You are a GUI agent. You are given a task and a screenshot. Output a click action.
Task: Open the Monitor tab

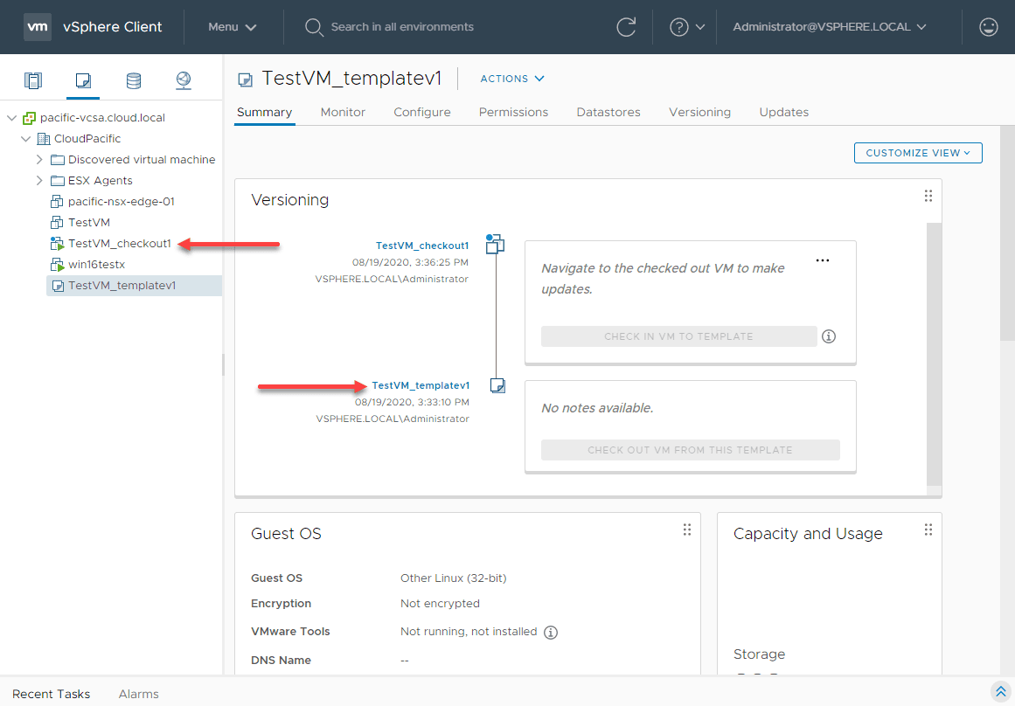tap(342, 112)
